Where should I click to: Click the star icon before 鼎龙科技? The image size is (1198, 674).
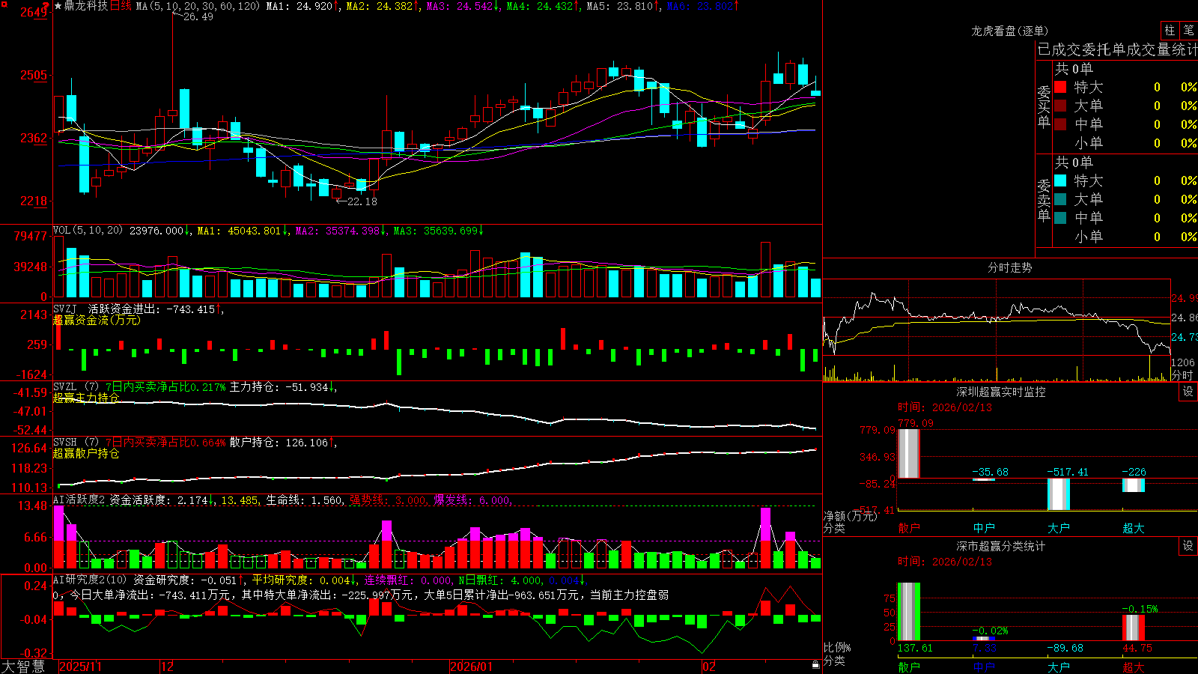coord(58,6)
